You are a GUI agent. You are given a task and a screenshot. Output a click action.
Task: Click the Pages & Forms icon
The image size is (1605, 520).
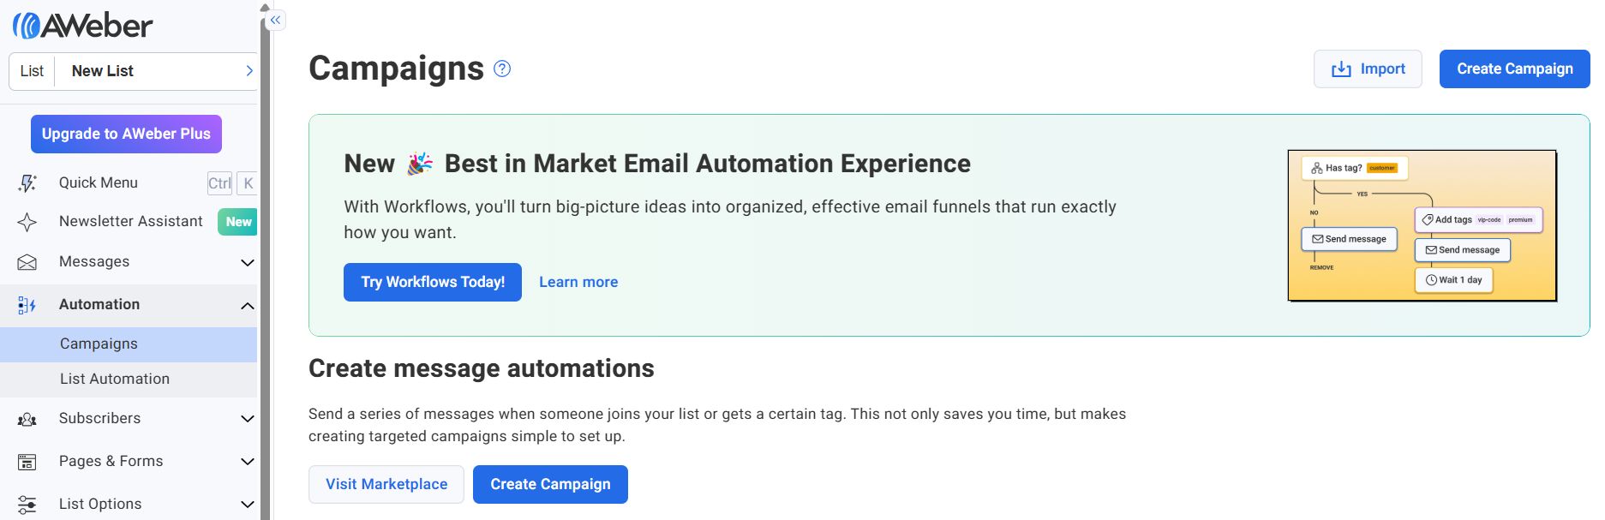pyautogui.click(x=27, y=462)
